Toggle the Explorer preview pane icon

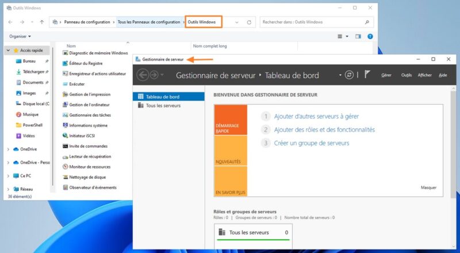pyautogui.click(x=358, y=36)
